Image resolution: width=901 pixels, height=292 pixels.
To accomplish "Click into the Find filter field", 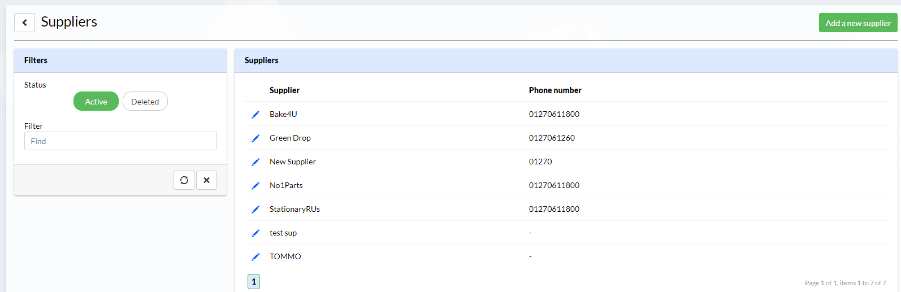I will (120, 141).
